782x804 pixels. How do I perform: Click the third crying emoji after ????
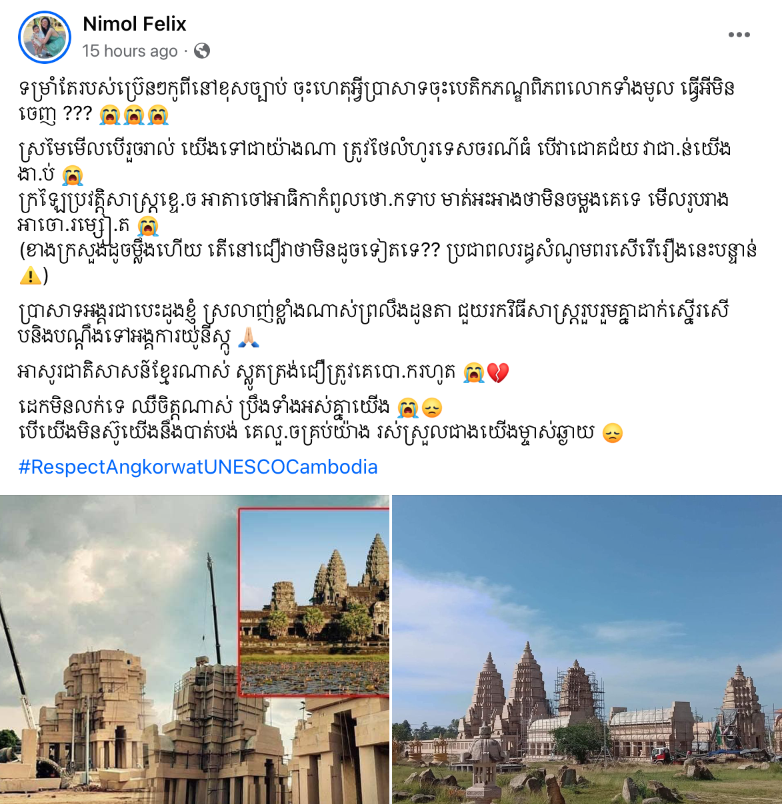(158, 115)
